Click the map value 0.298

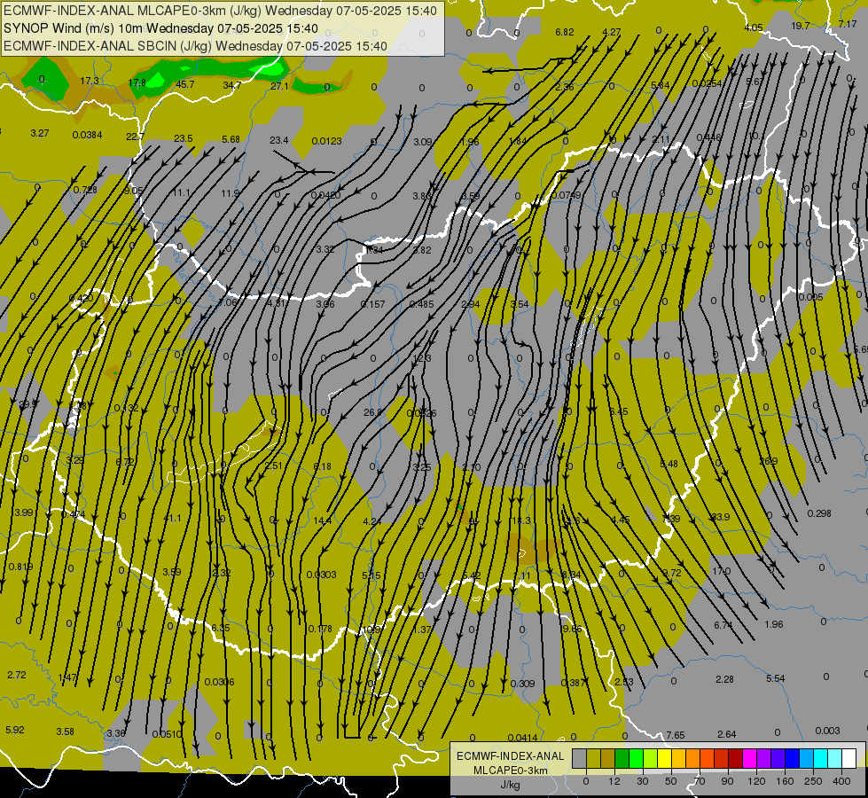818,513
